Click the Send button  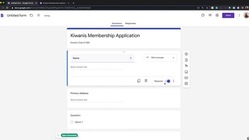coord(228,16)
